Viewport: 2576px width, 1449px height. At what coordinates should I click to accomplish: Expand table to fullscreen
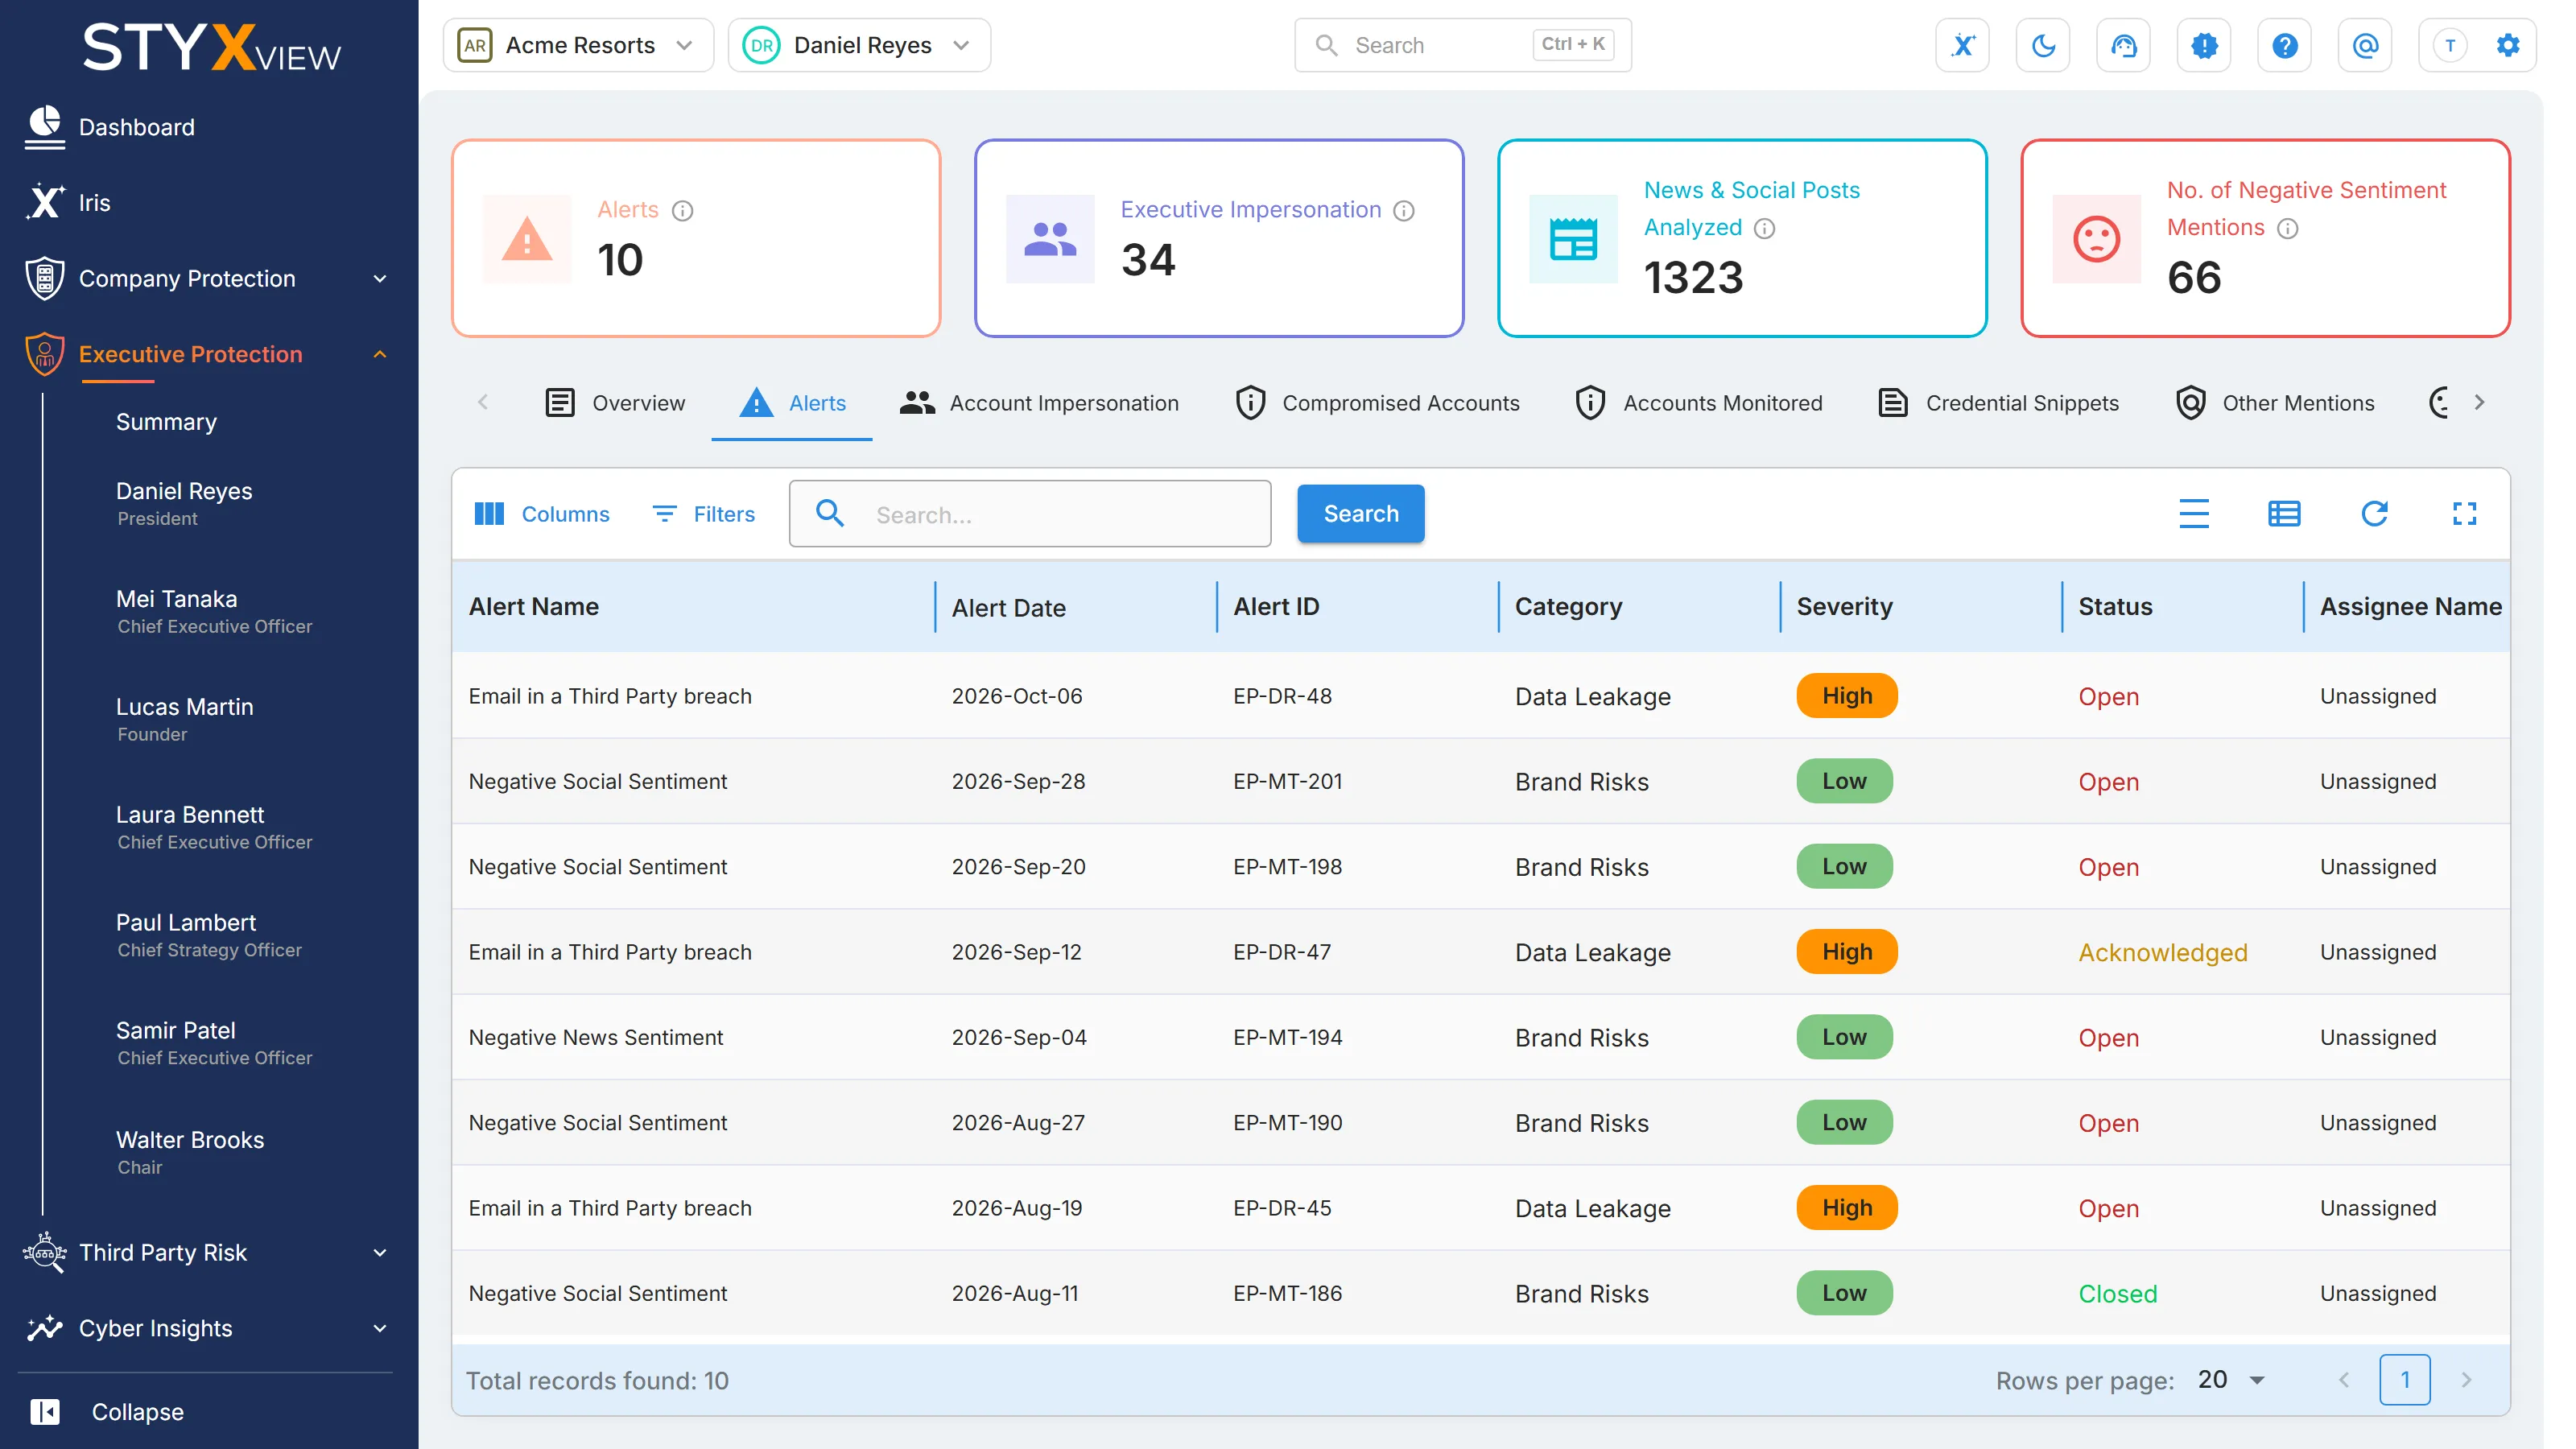(2464, 514)
